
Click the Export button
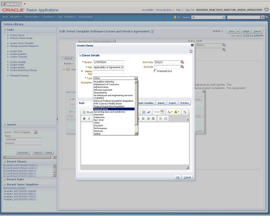click(x=173, y=103)
